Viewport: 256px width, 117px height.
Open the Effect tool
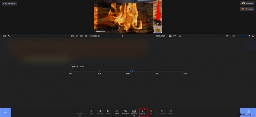tap(117, 112)
